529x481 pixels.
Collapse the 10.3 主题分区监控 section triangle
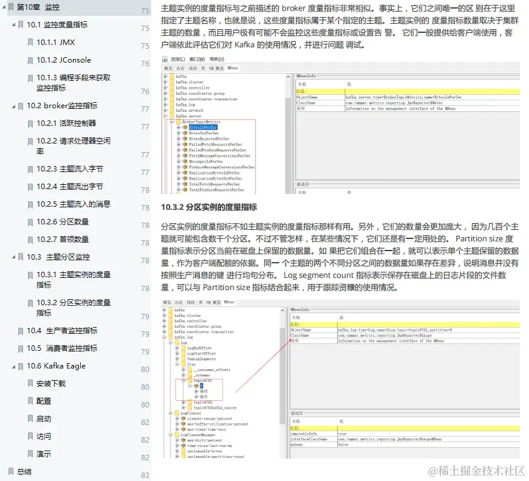(x=13, y=256)
